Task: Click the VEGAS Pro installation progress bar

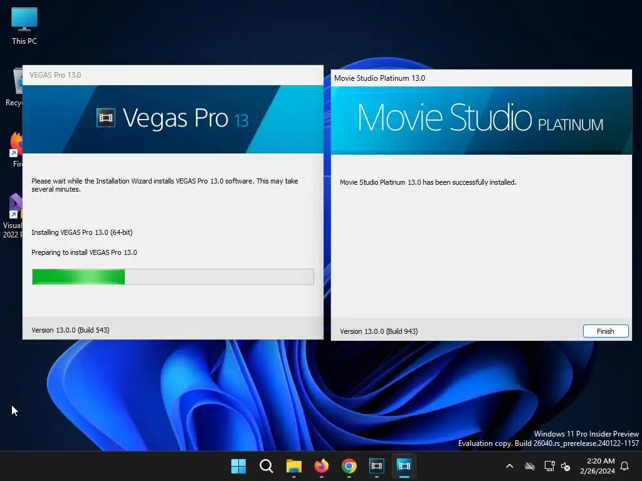Action: tap(173, 277)
